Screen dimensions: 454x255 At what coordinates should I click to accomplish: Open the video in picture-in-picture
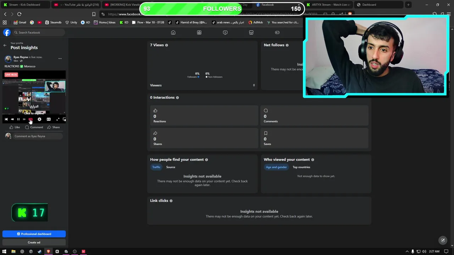pyautogui.click(x=64, y=119)
